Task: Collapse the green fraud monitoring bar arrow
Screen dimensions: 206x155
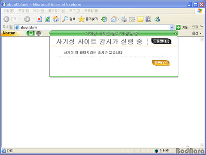Action: (175, 33)
